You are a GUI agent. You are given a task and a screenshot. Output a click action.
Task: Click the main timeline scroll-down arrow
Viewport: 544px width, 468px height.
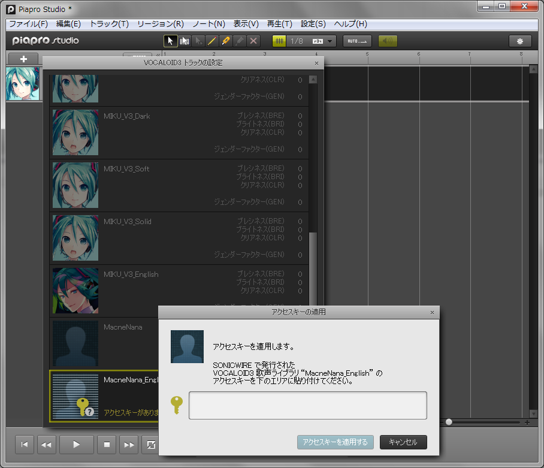(534, 414)
